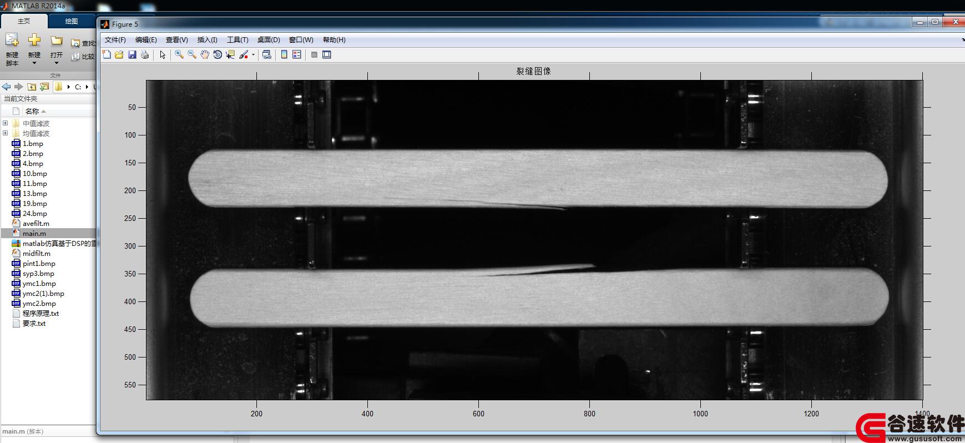Click the 打开 folder icon in MATLAB
Screen dimensions: 965x443
pyautogui.click(x=57, y=41)
